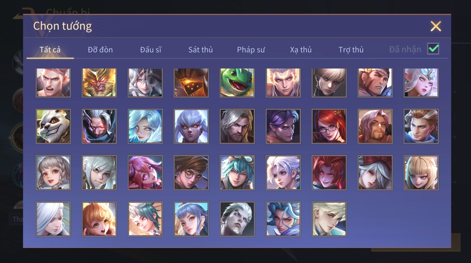
Task: Select the hero with red hat bow
Action: (x=375, y=173)
